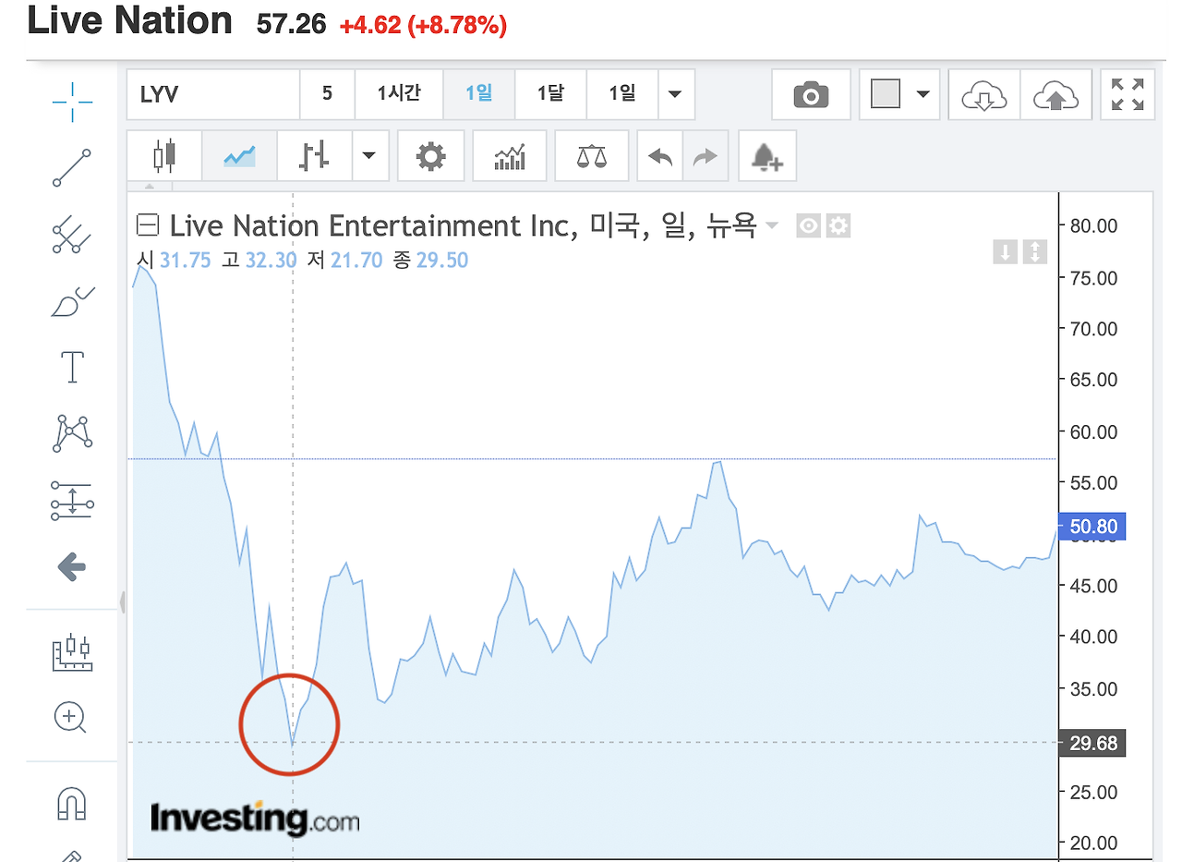Click the blue 50.80 price label
The width and height of the screenshot is (1182, 862).
point(1093,528)
